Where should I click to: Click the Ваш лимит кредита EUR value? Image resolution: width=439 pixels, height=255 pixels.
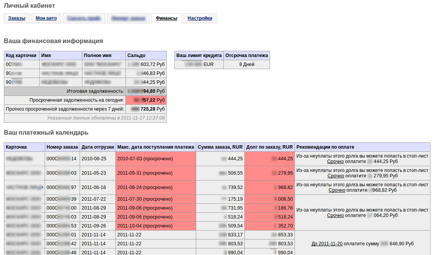coord(199,64)
